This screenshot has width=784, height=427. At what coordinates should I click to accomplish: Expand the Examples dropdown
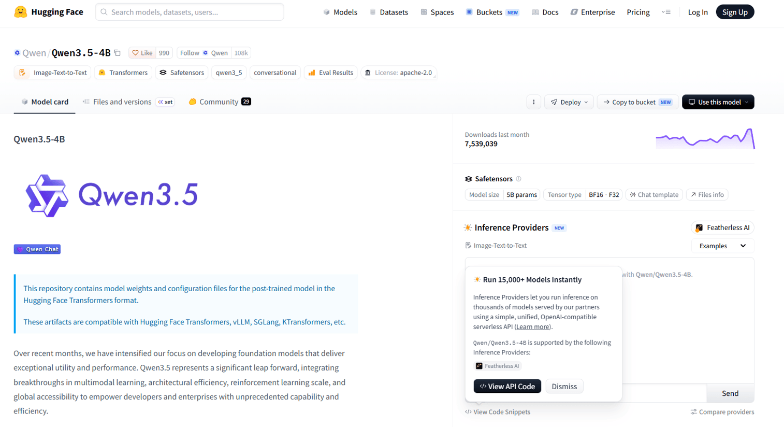click(x=723, y=246)
